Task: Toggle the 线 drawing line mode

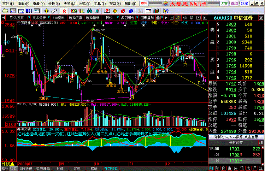Action: [185, 18]
